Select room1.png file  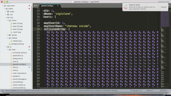point(17,32)
